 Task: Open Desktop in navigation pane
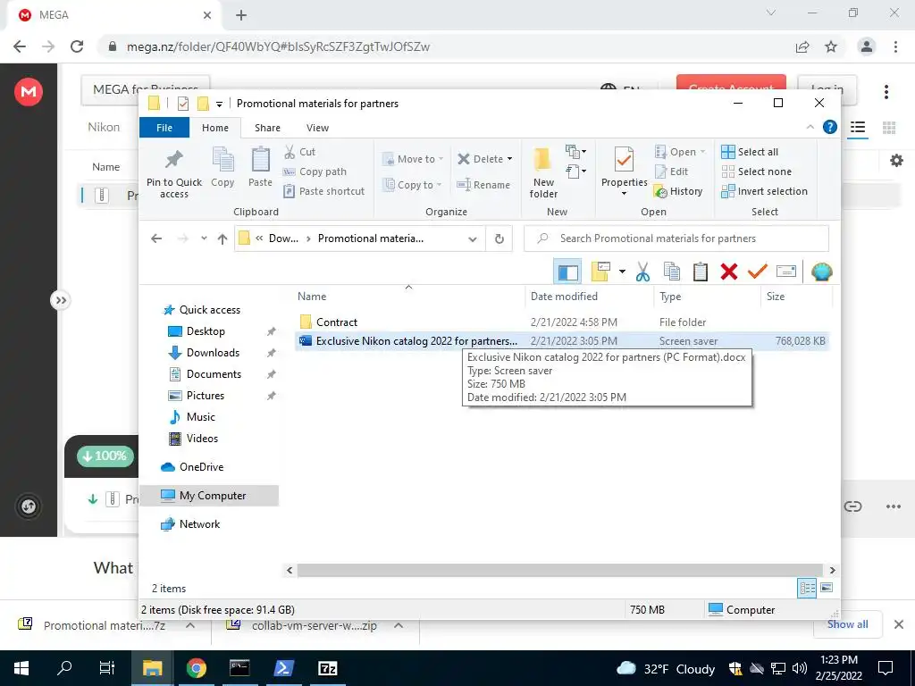coord(206,332)
